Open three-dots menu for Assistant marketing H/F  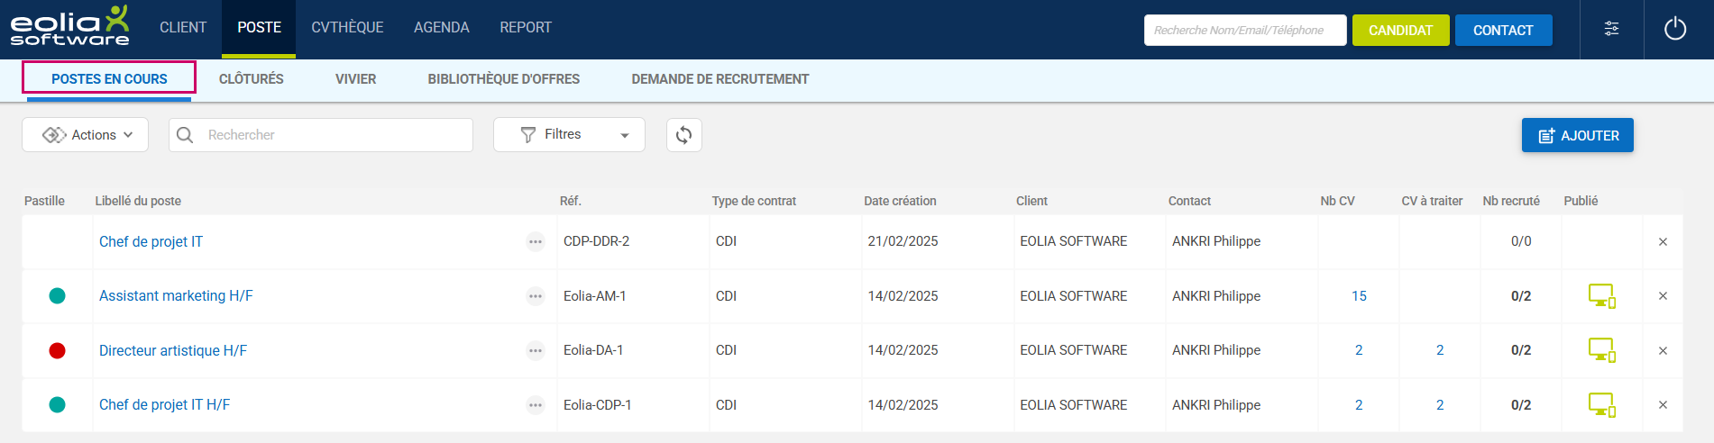[536, 296]
